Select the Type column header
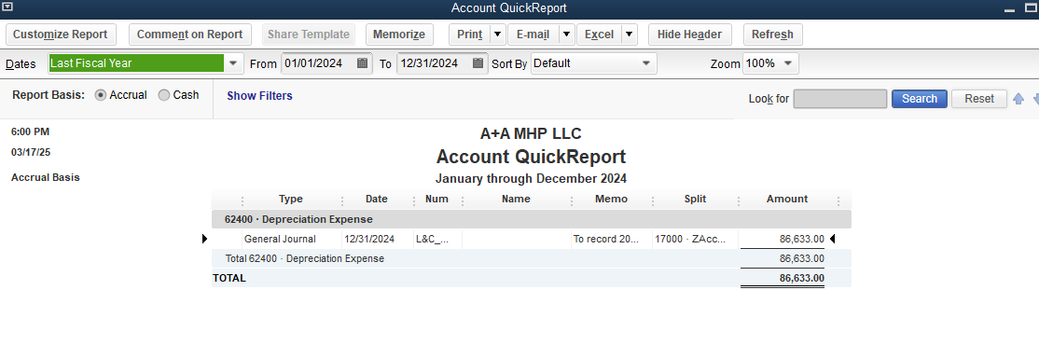Image resolution: width=1039 pixels, height=359 pixels. pos(291,199)
